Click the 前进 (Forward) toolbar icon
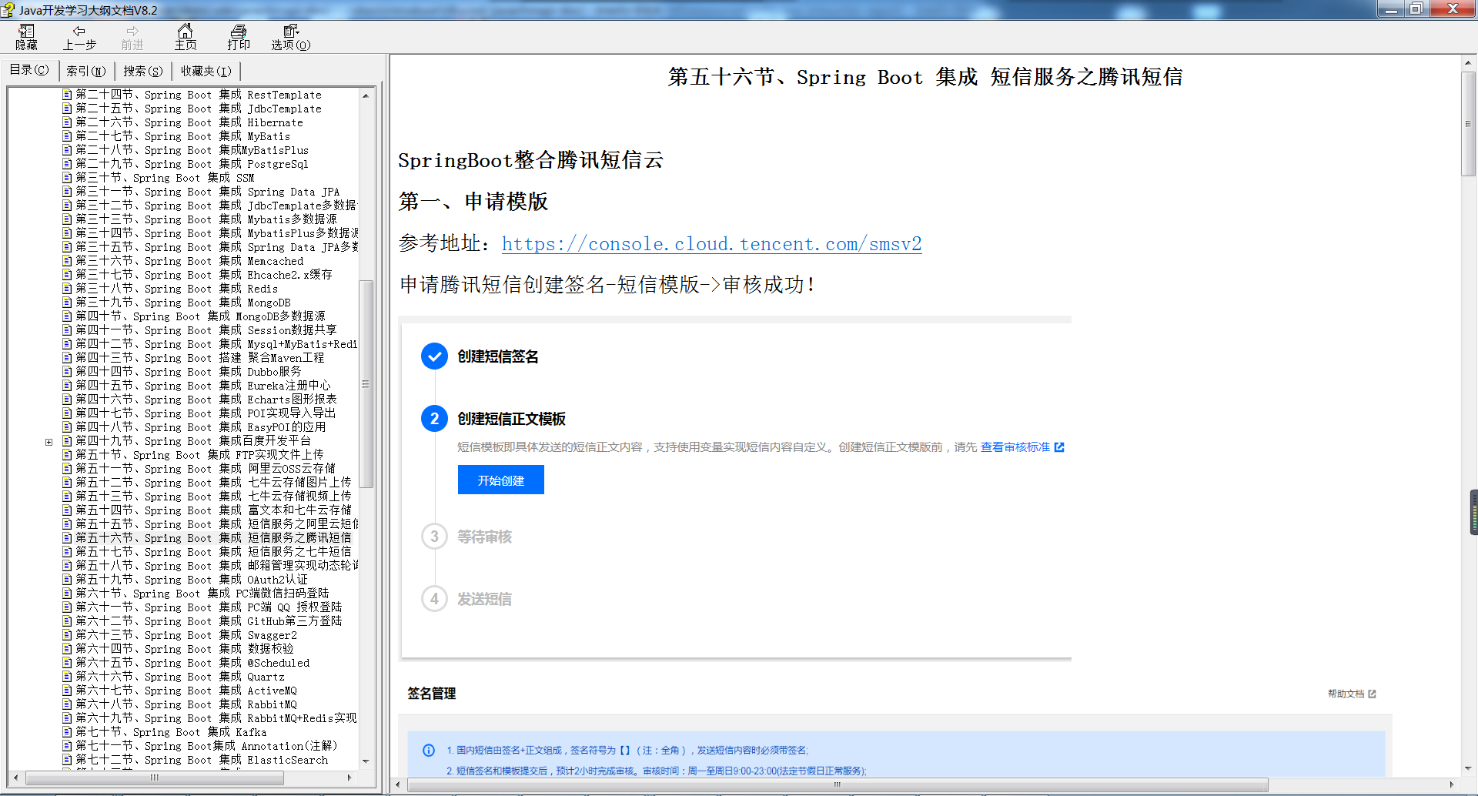The image size is (1478, 796). [132, 37]
